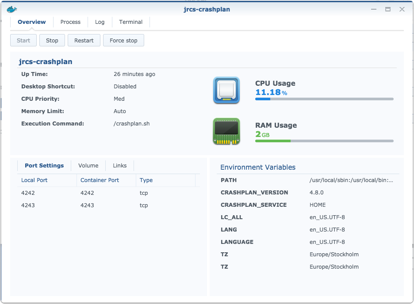Show the Links tab
This screenshot has width=414, height=304.
coord(119,166)
